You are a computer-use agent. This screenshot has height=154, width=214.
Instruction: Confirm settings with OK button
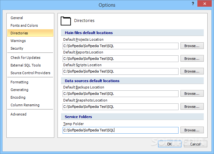(x=170, y=144)
